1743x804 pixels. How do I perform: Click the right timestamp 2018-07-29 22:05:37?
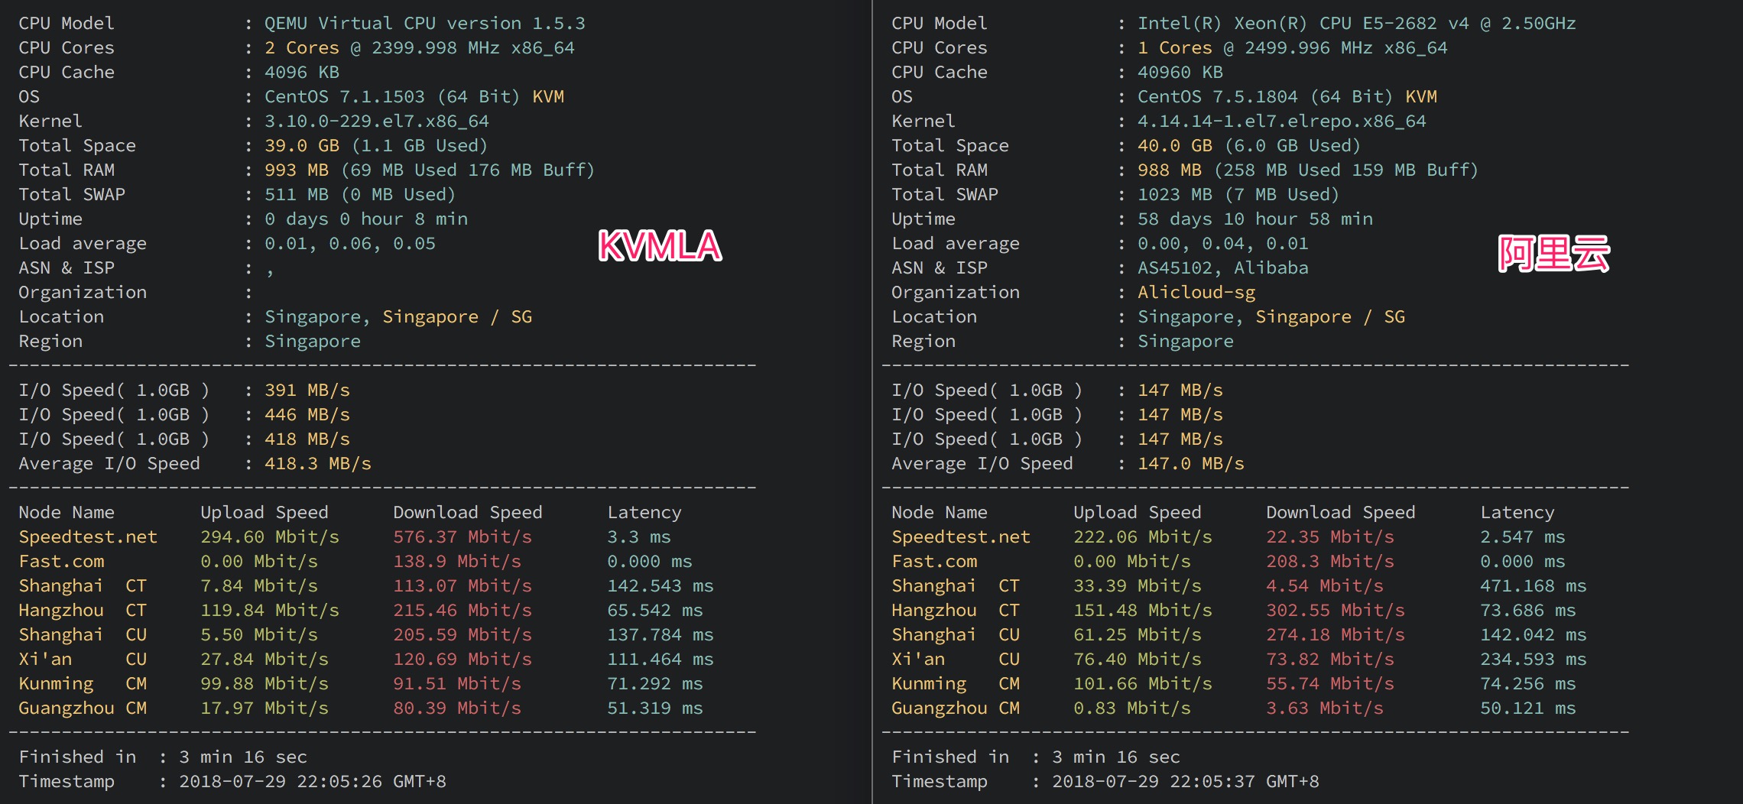pos(1185,782)
